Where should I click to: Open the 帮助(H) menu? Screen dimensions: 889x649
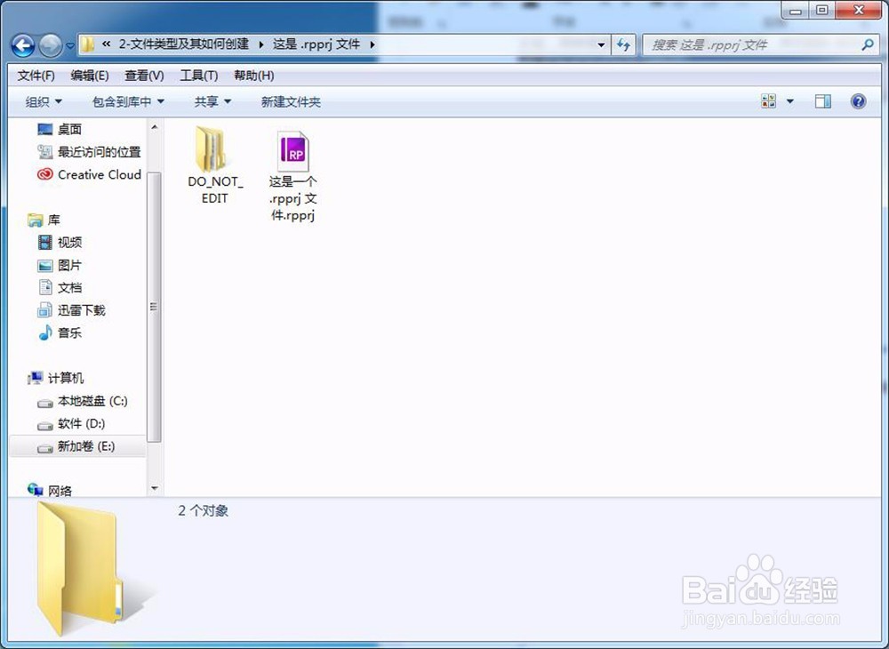tap(254, 76)
